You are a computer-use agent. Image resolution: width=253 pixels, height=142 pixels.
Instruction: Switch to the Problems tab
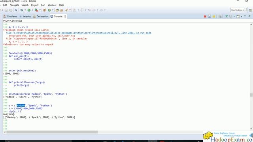(x=10, y=17)
